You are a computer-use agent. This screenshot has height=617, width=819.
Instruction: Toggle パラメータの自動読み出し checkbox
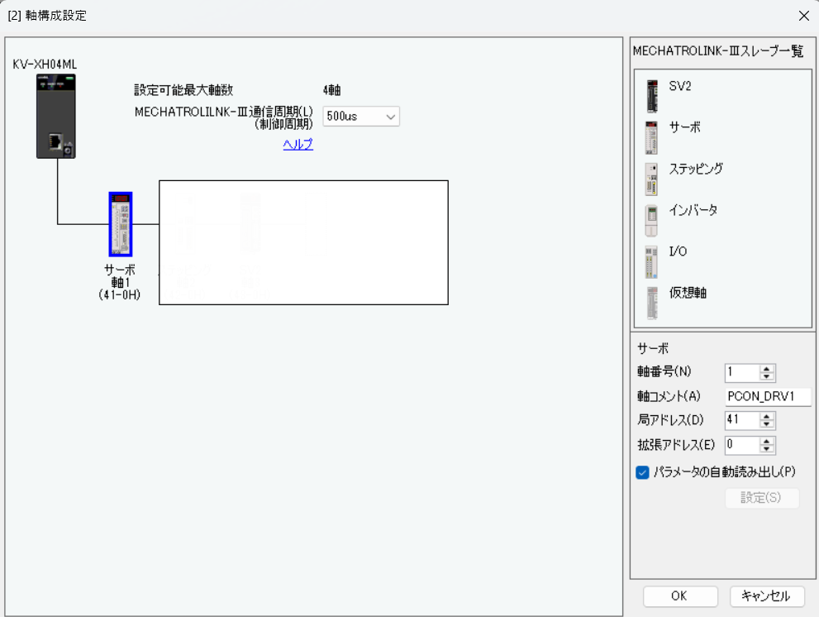(x=642, y=472)
